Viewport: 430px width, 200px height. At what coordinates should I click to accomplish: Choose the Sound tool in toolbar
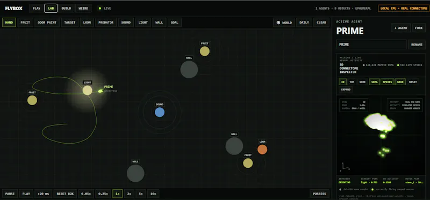(126, 23)
